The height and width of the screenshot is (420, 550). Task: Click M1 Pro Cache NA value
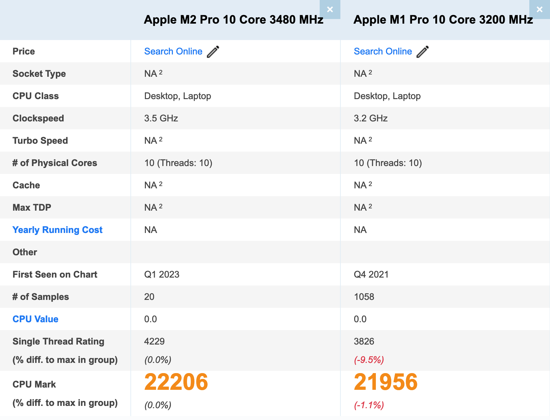(363, 185)
